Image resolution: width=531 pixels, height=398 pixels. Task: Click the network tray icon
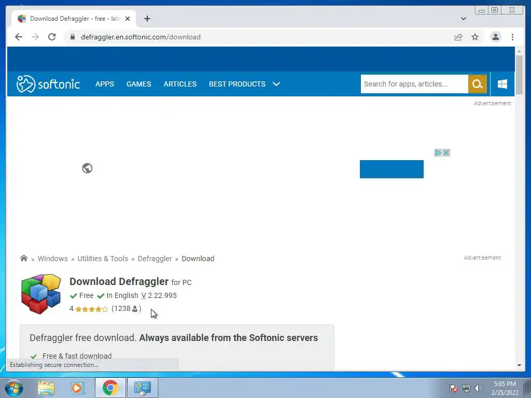point(466,388)
